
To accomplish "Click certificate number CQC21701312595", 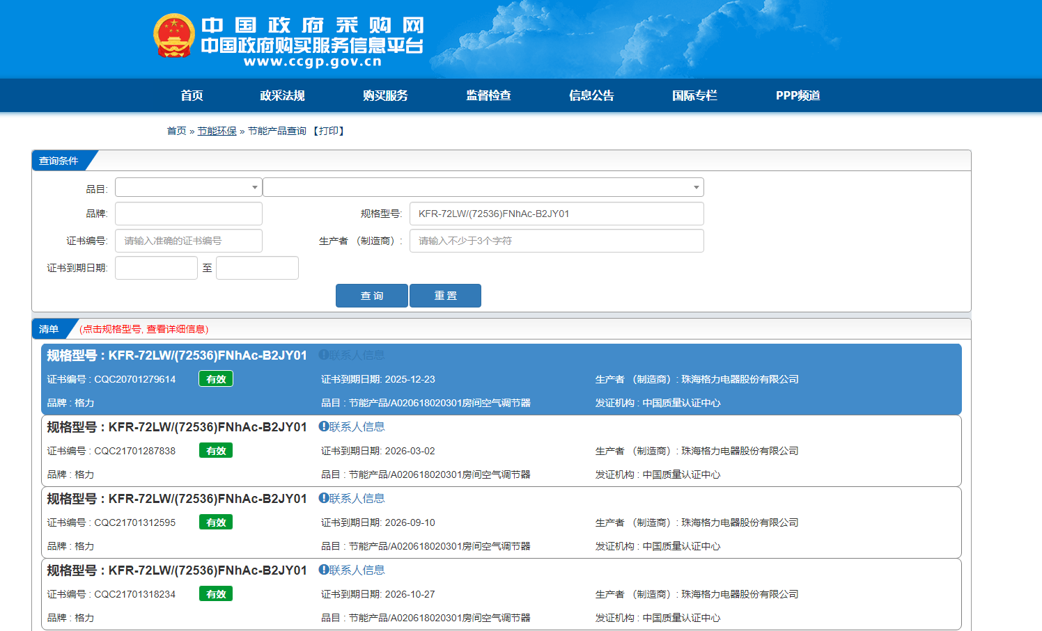I will point(135,522).
